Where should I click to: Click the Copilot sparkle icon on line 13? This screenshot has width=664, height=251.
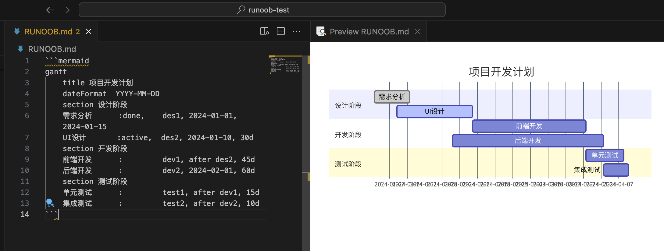[x=50, y=203]
